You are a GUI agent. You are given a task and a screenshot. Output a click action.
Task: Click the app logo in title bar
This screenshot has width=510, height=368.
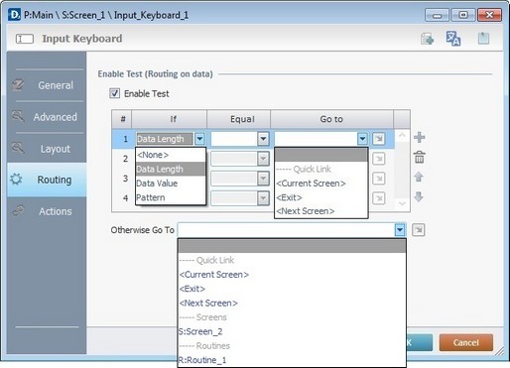coord(14,15)
